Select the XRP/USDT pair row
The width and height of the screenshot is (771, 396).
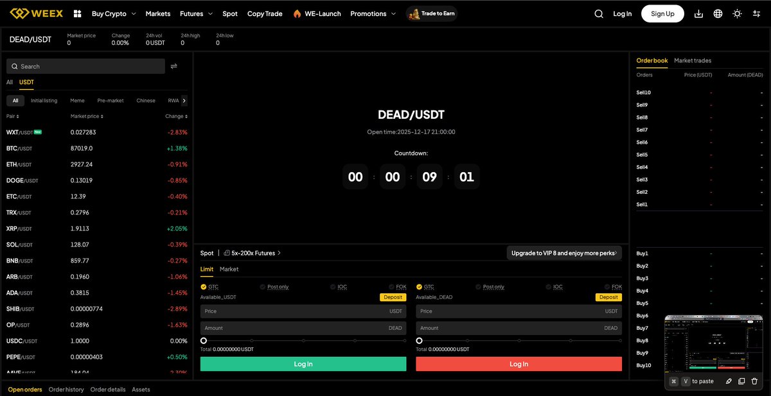(x=96, y=228)
